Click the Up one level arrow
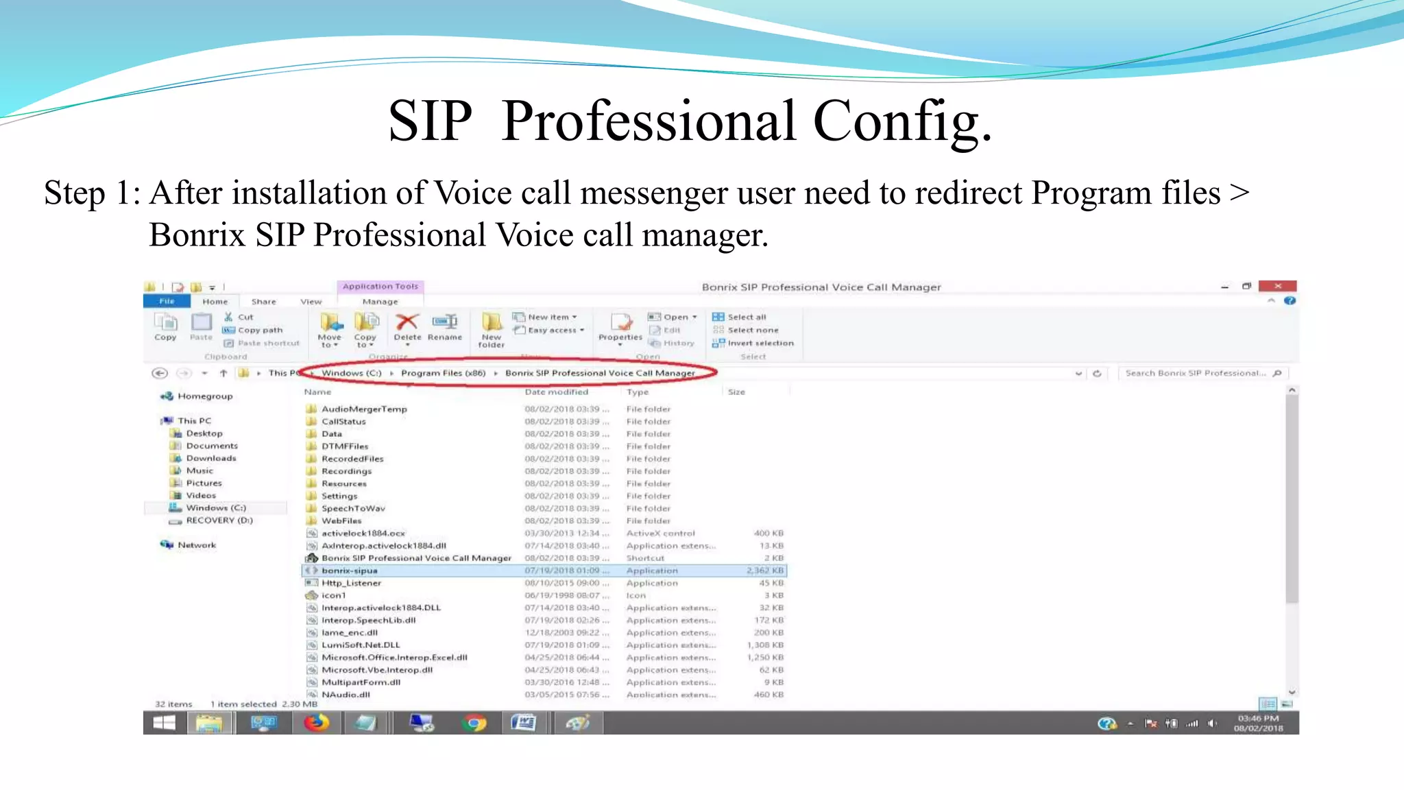Screen dimensions: 1404x790 [x=223, y=373]
